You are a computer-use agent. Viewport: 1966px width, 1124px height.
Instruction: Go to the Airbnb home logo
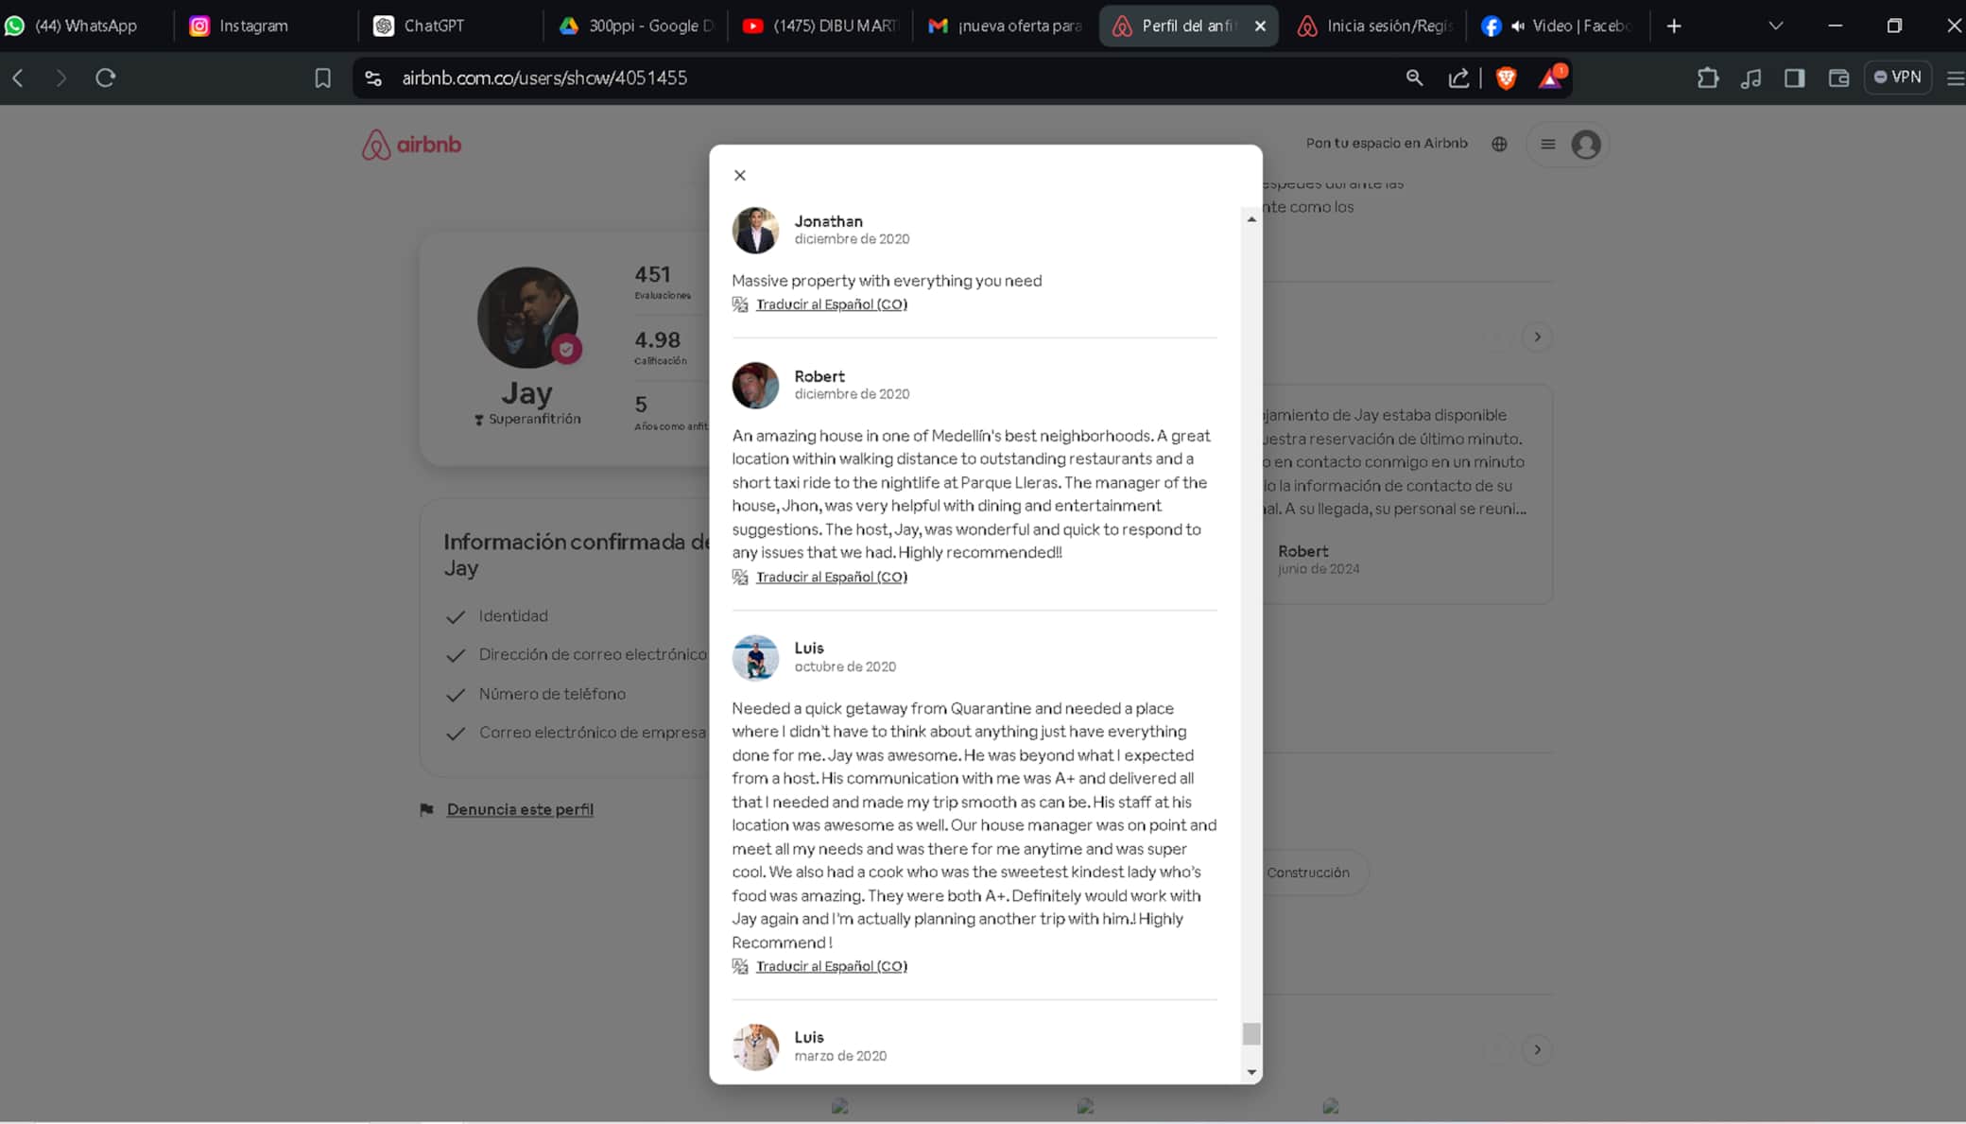pyautogui.click(x=411, y=145)
